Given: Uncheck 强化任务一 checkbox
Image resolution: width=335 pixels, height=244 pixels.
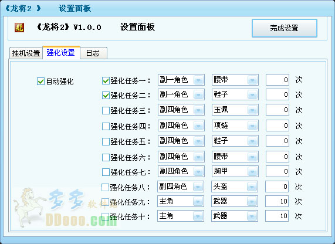Looking at the screenshot, I should coord(106,80).
